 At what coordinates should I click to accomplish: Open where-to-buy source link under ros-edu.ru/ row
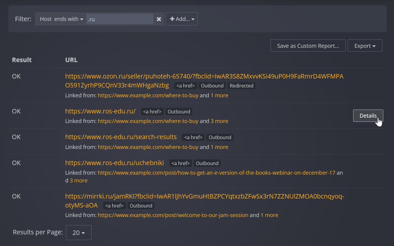(x=148, y=121)
